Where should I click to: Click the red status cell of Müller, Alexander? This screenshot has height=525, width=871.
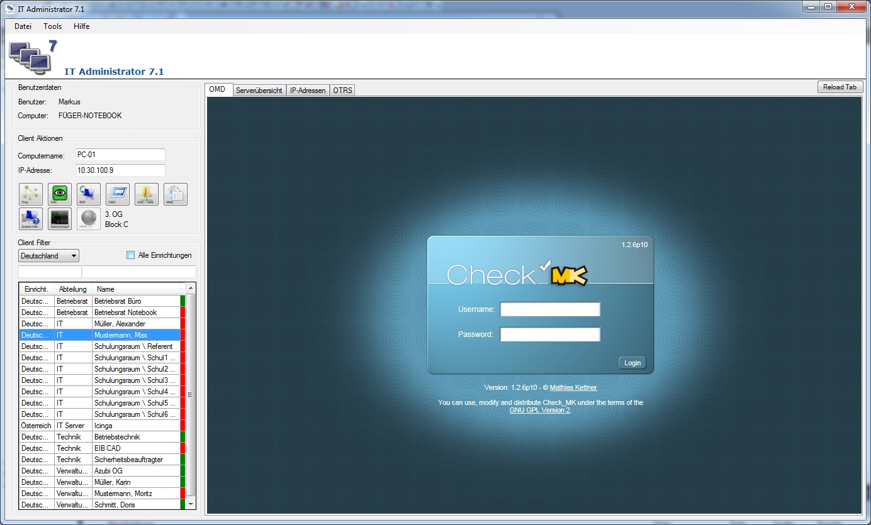pos(183,324)
